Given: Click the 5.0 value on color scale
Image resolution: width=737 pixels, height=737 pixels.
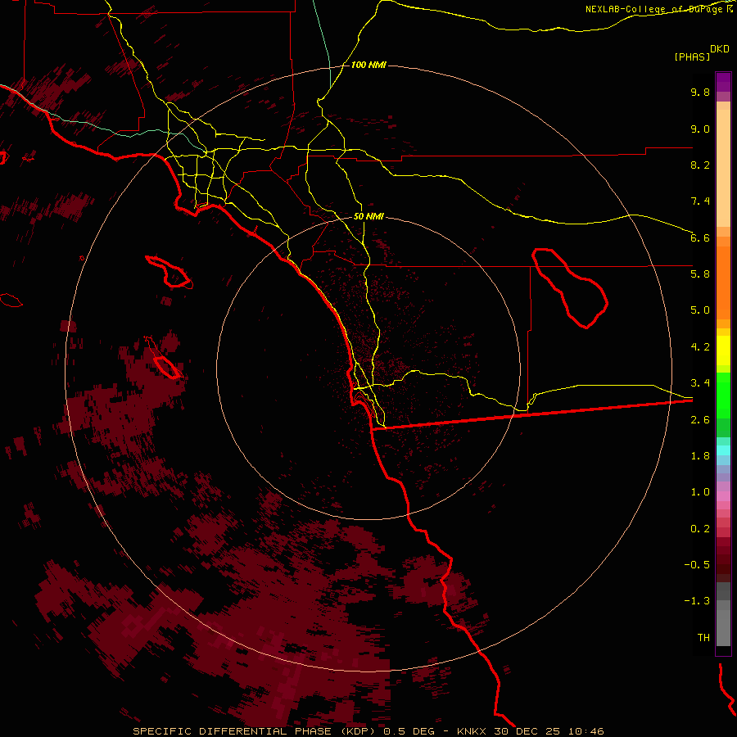Looking at the screenshot, I should [700, 310].
